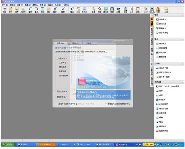185x149 pixels.
Task: Click the Norton tray indicator
Action: 148,144
